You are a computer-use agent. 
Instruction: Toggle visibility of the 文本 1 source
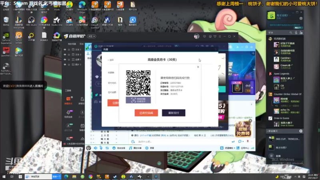point(65,50)
